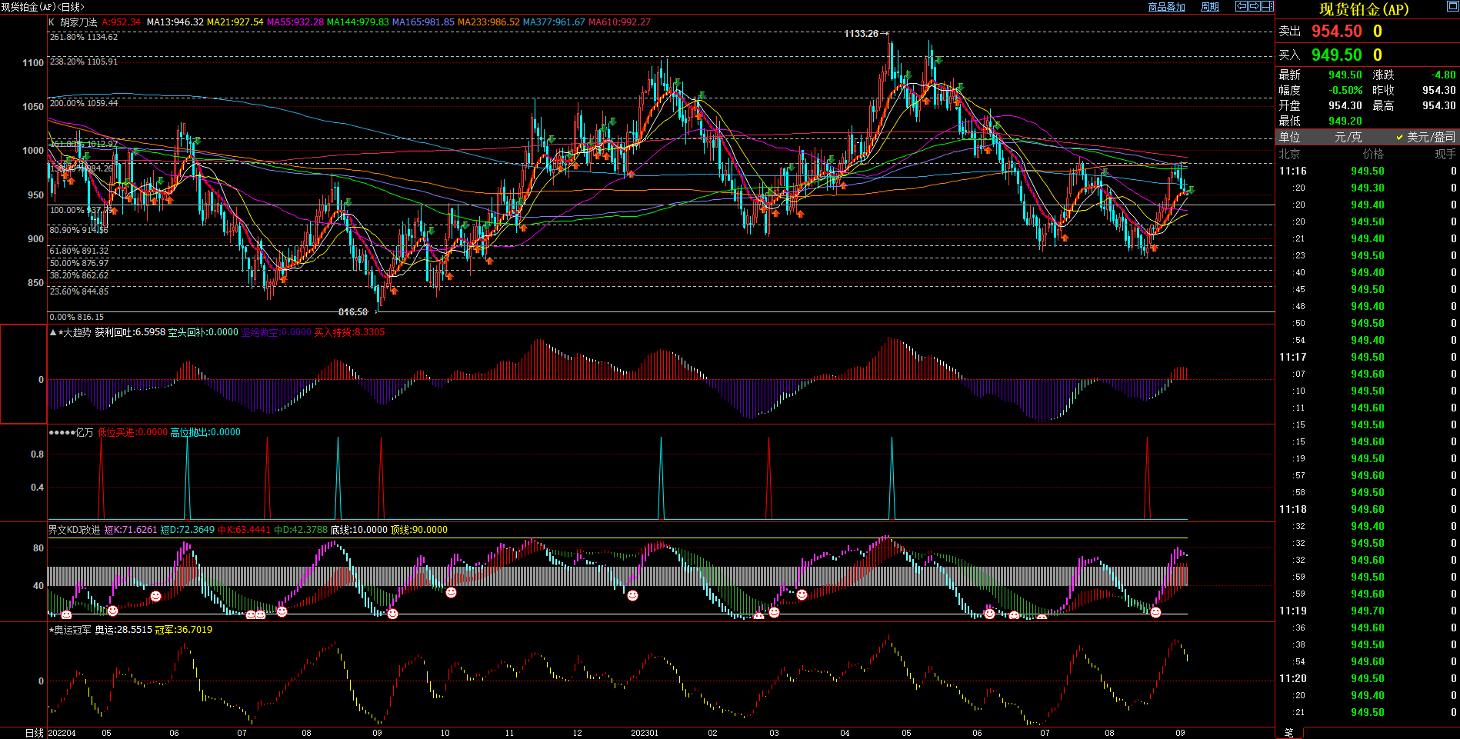Click the 界文KD改进 indicator title
The height and width of the screenshot is (739, 1460).
coord(74,530)
